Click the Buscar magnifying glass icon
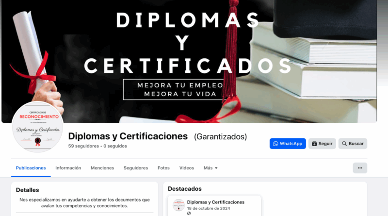The width and height of the screenshot is (388, 216). click(x=344, y=144)
